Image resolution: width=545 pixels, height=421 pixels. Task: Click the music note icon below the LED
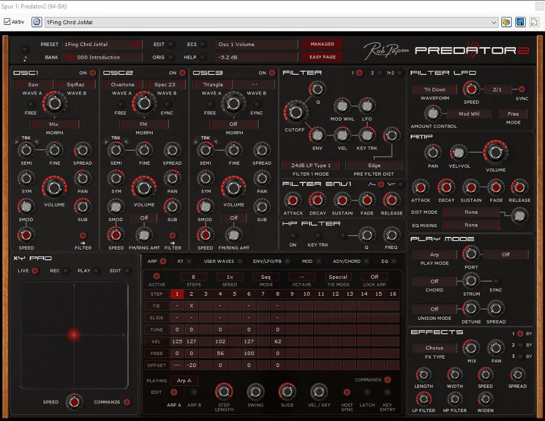25,58
